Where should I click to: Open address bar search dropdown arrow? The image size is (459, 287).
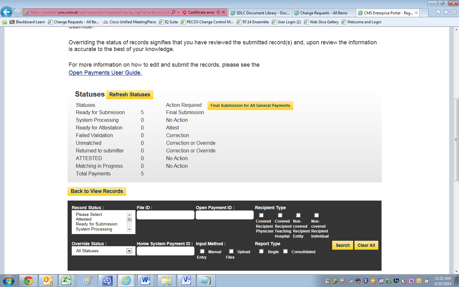coord(178,12)
